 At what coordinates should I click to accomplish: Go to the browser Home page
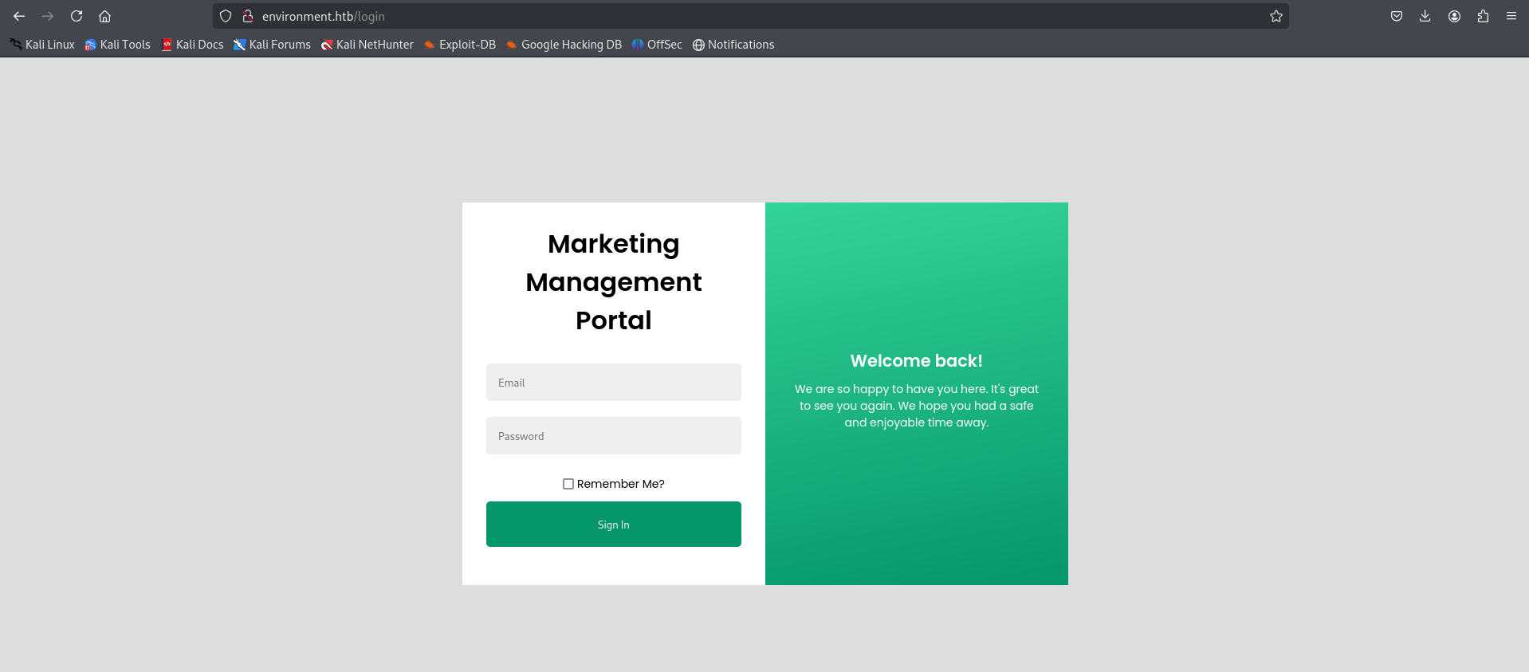tap(104, 16)
